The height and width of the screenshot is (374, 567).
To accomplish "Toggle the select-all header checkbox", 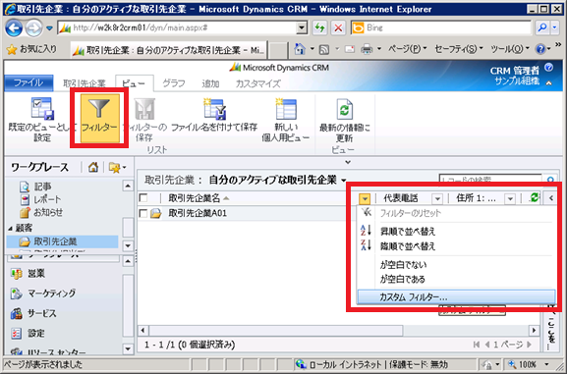I will 143,197.
